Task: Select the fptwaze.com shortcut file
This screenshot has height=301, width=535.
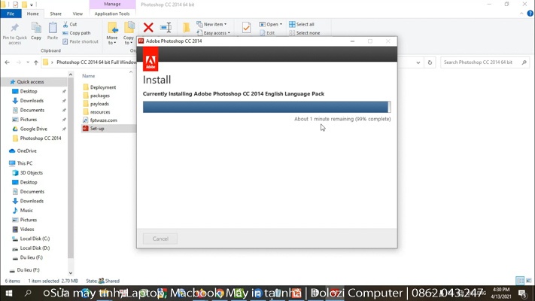Action: [103, 120]
